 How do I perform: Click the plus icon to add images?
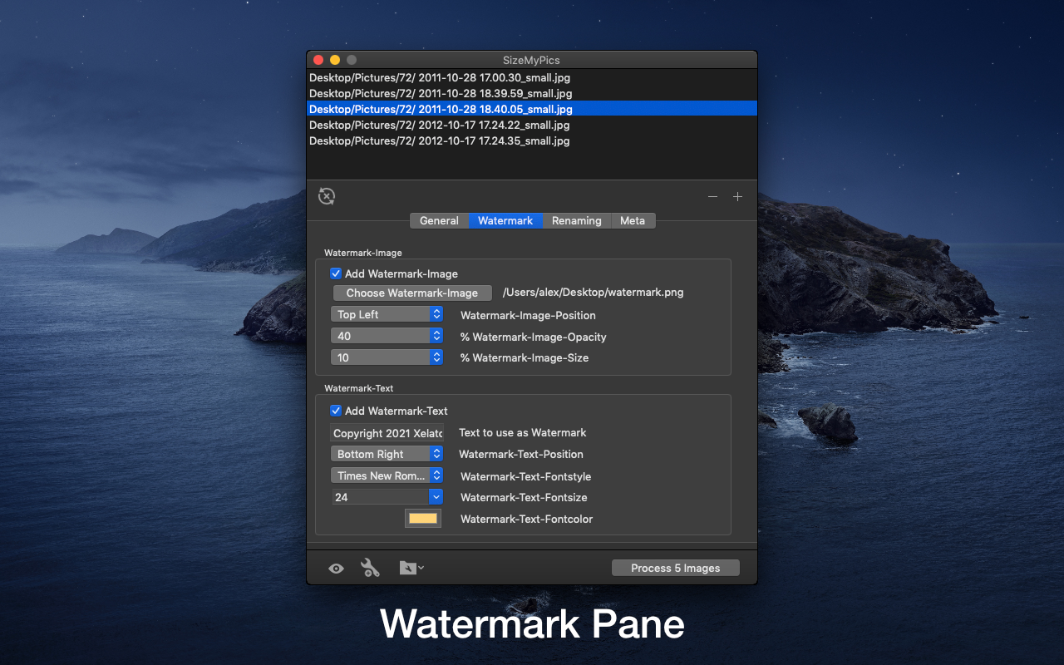click(737, 197)
